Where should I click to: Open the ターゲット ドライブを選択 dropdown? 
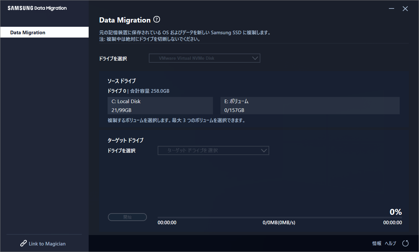point(213,150)
